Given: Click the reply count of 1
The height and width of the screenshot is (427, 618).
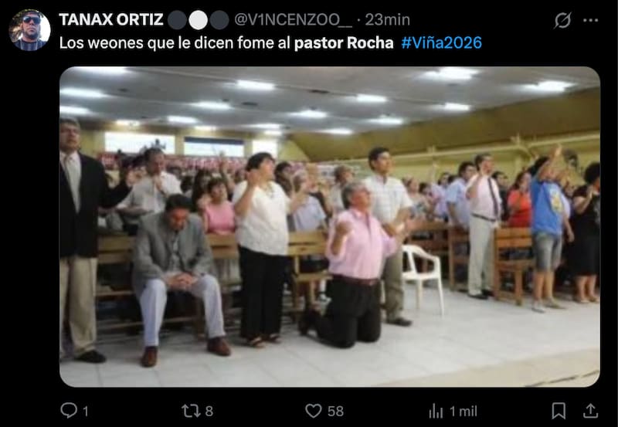Looking at the screenshot, I should tap(86, 412).
